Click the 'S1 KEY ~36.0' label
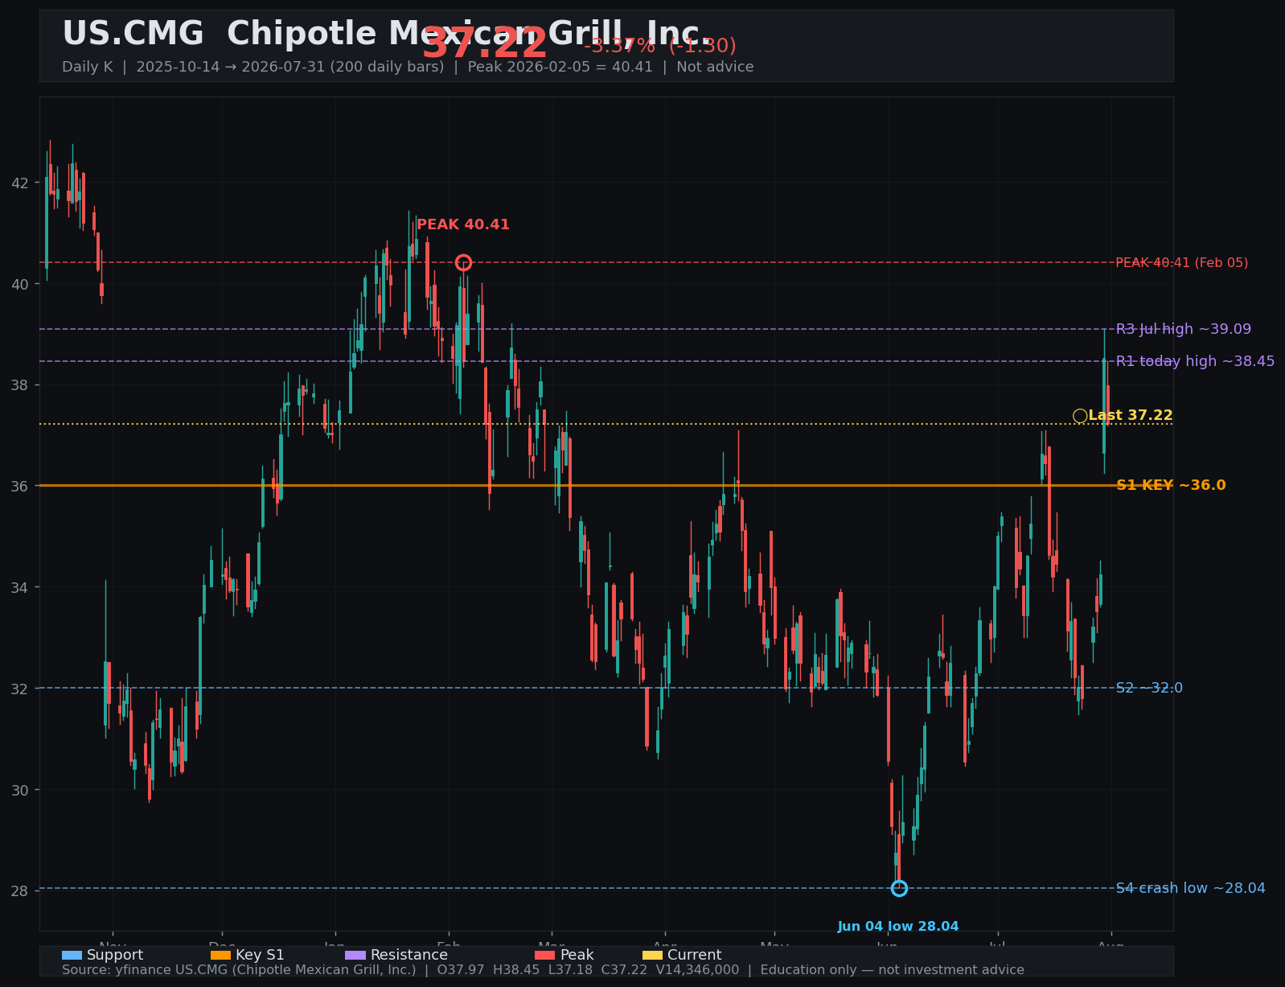 coord(1172,485)
